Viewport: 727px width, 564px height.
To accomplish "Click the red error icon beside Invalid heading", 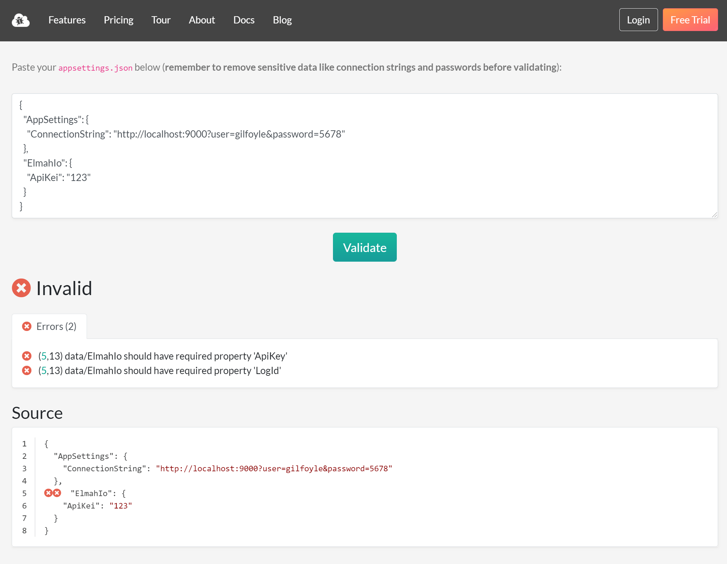I will [21, 288].
